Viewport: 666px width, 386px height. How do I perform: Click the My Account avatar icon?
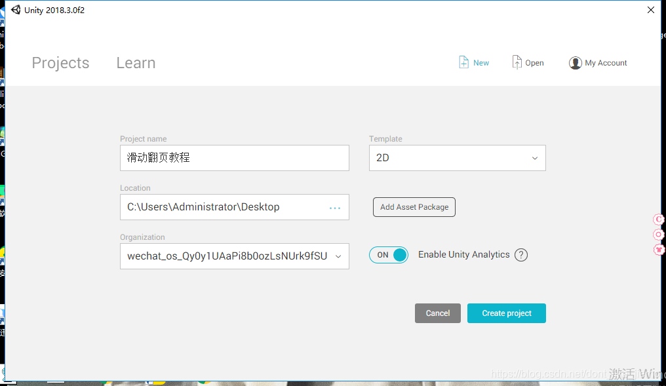[x=575, y=63]
